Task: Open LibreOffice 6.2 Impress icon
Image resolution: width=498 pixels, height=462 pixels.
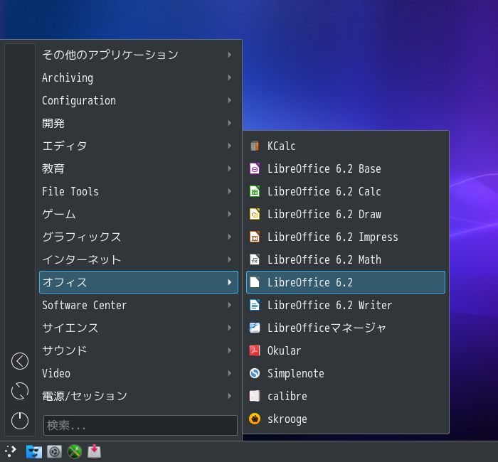Action: [255, 237]
